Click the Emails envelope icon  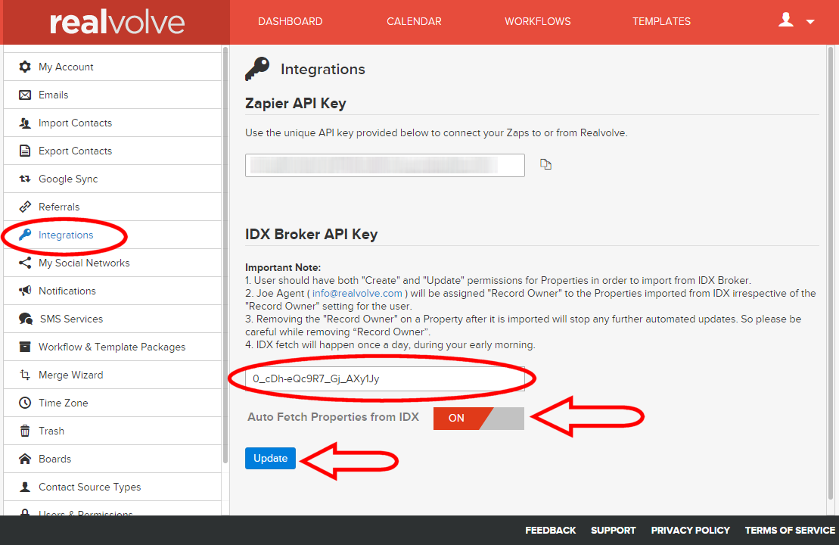click(25, 95)
